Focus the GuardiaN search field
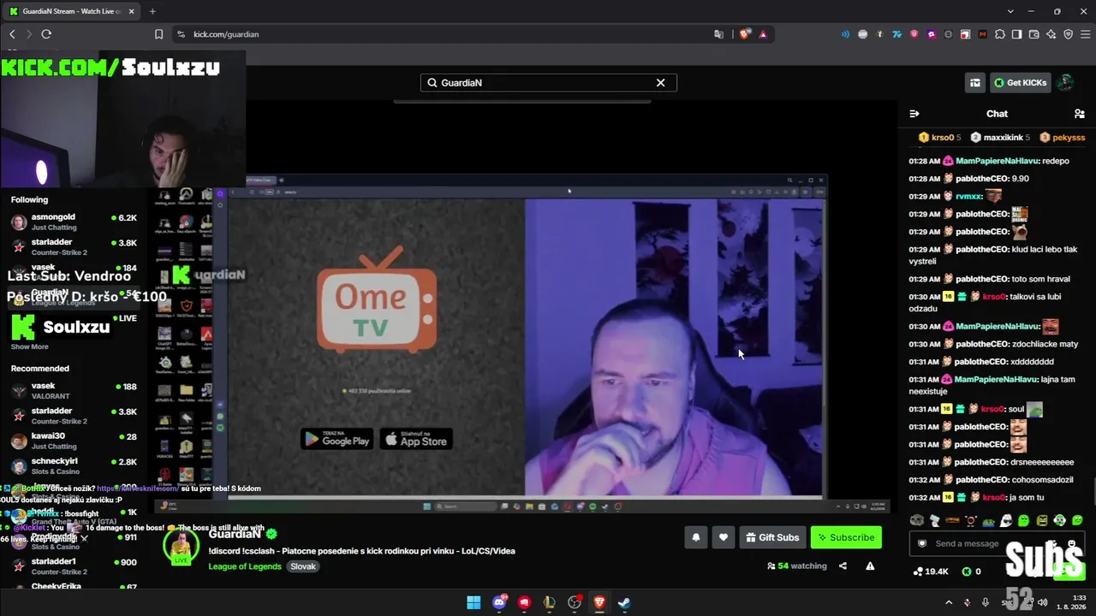 (548, 83)
